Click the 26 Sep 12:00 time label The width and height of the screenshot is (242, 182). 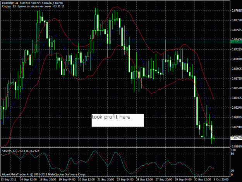[144, 180]
